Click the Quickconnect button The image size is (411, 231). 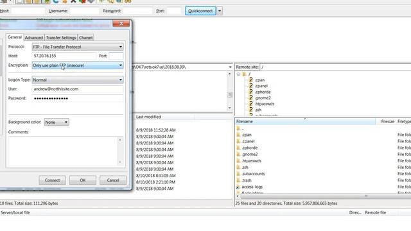coord(200,11)
